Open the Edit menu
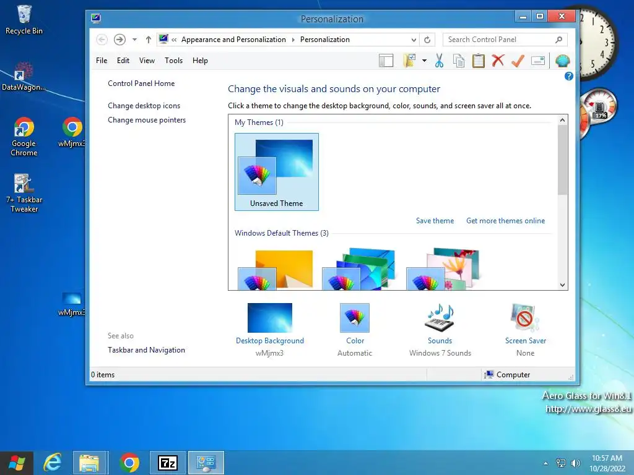Screen dimensions: 634x475 [123, 61]
